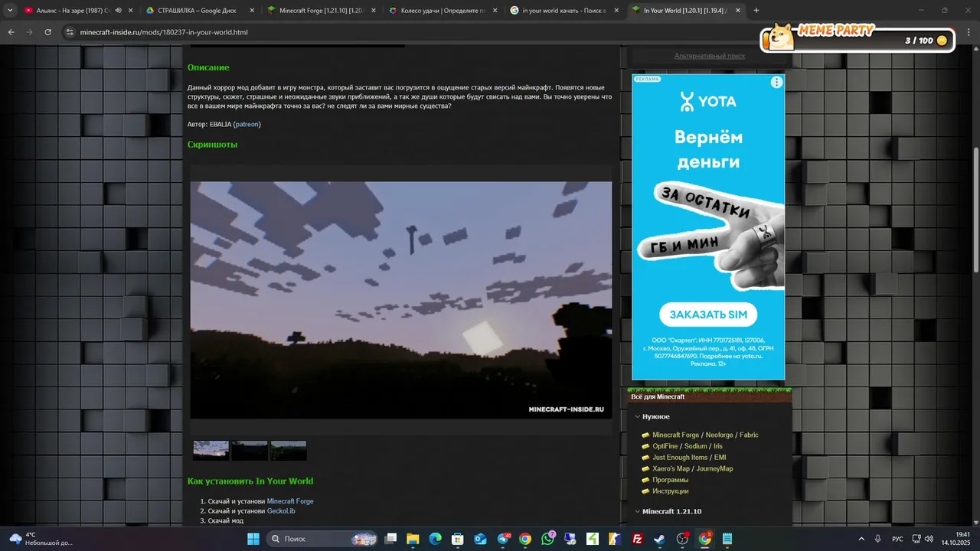Viewport: 980px width, 551px height.
Task: Open Telegram from taskbar
Action: coord(503,539)
